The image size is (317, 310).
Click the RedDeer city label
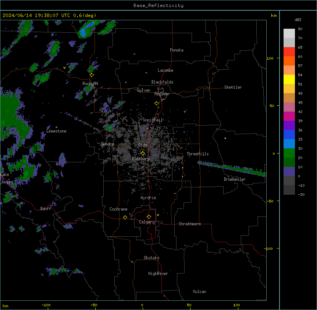(x=162, y=94)
